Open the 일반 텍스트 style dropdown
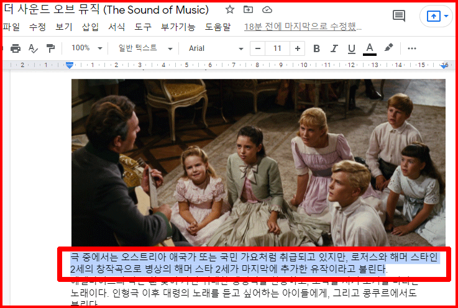This screenshot has width=458, height=308. pyautogui.click(x=145, y=48)
